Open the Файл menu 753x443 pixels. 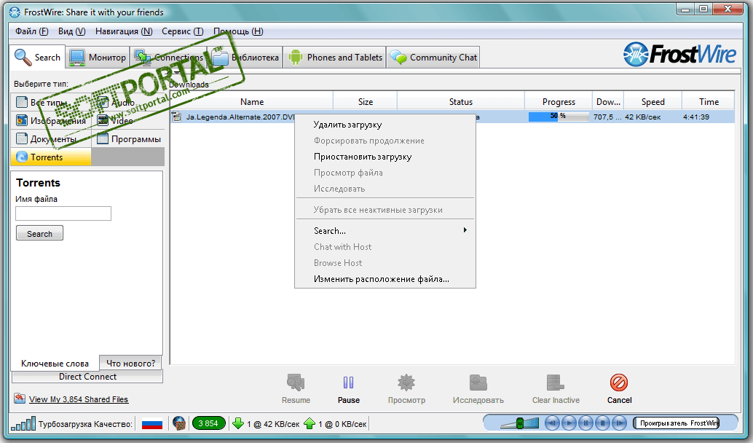[x=32, y=31]
